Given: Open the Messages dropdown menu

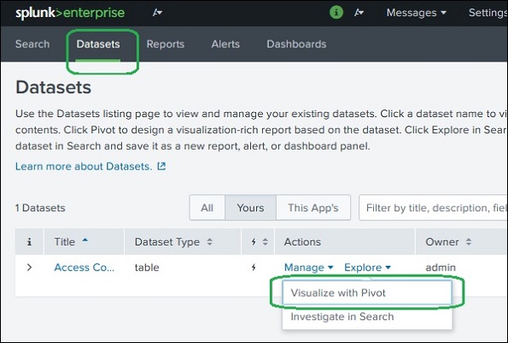Looking at the screenshot, I should click(x=417, y=13).
